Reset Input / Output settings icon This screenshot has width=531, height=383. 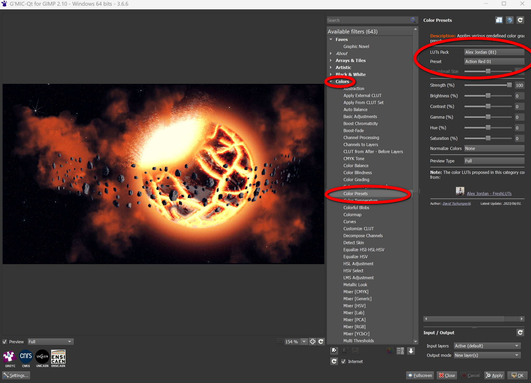(520, 332)
